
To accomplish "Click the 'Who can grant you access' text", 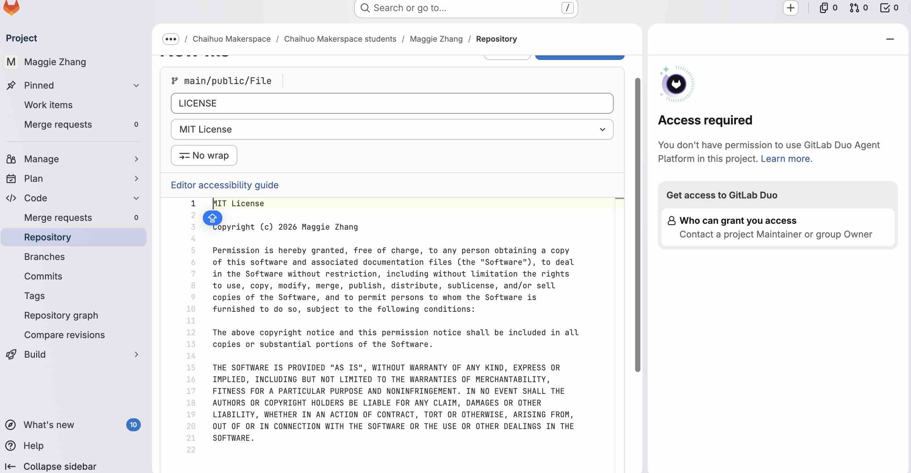I will pos(738,221).
